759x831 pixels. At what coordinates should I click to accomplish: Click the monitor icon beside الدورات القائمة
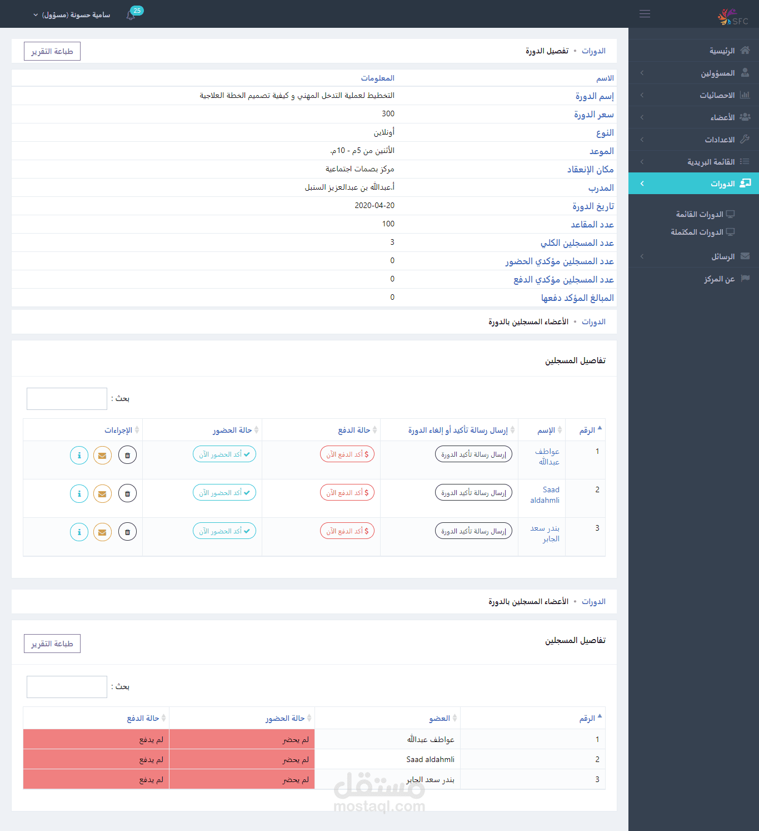click(730, 214)
